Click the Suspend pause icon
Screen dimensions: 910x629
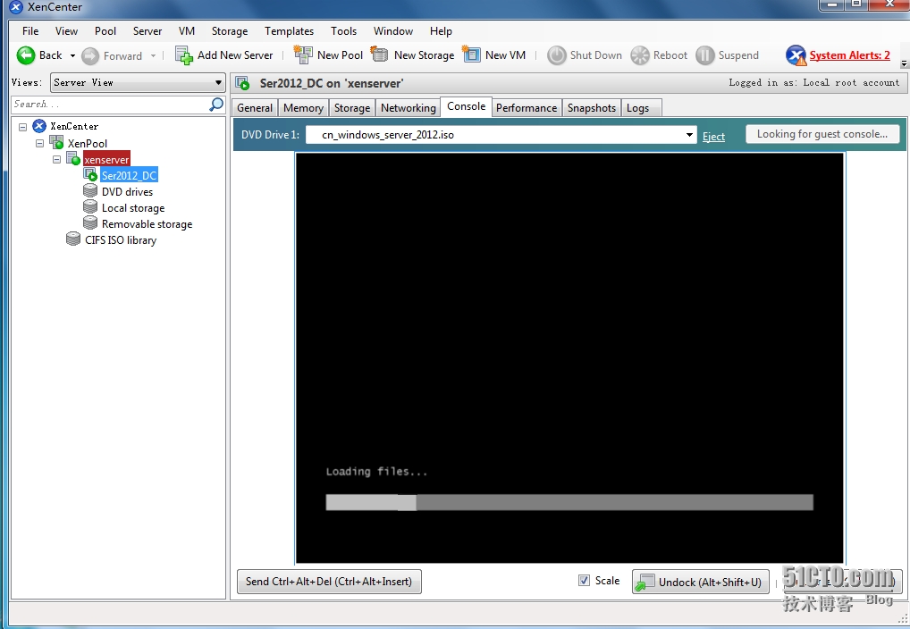[705, 55]
